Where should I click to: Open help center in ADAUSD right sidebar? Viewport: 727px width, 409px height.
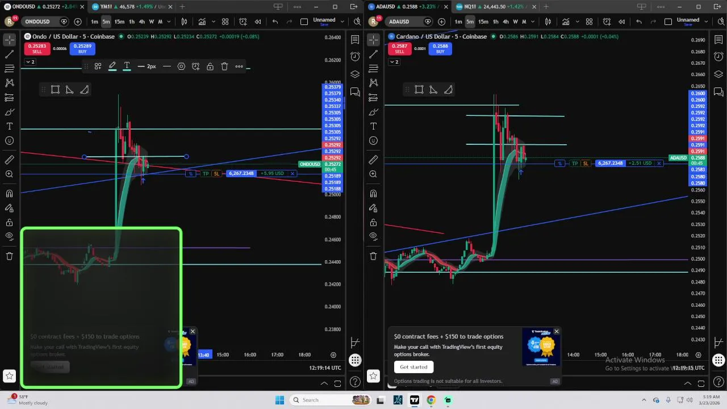coord(718,382)
